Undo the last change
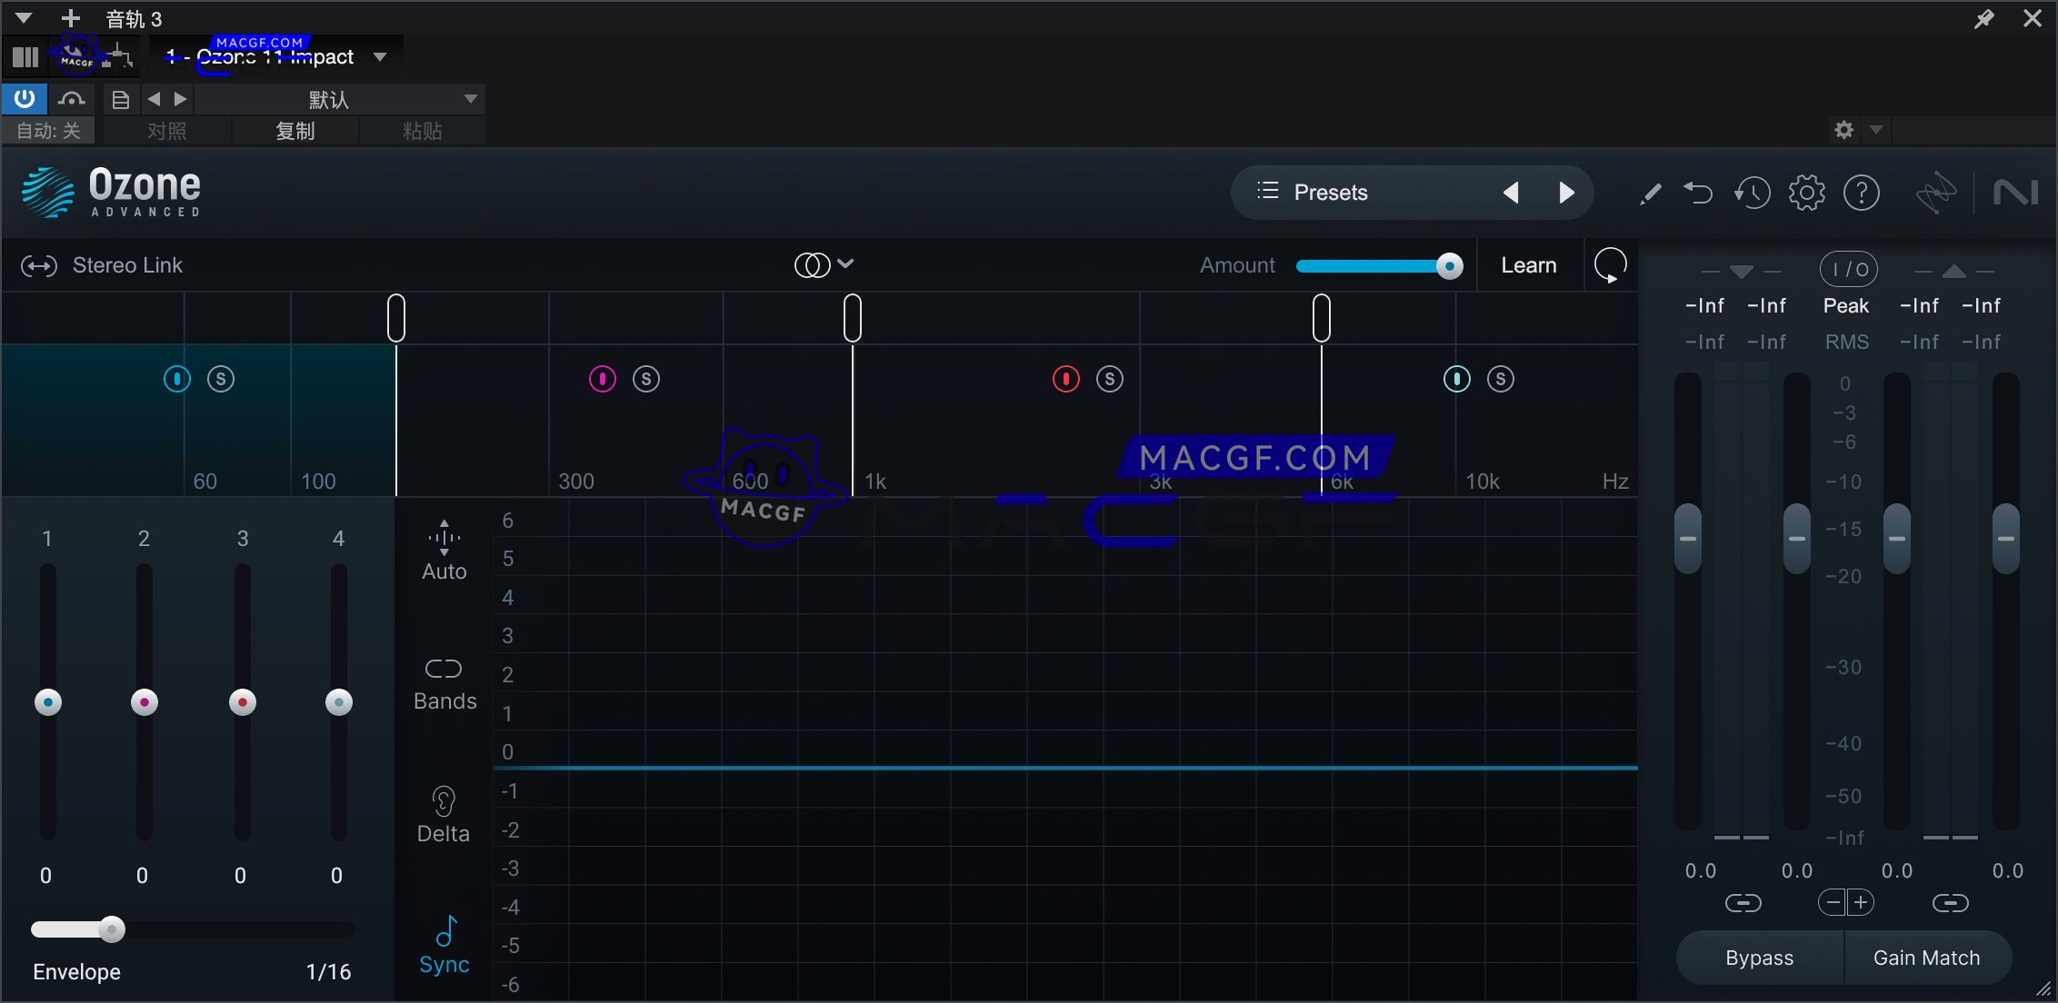The image size is (2058, 1003). click(1698, 193)
